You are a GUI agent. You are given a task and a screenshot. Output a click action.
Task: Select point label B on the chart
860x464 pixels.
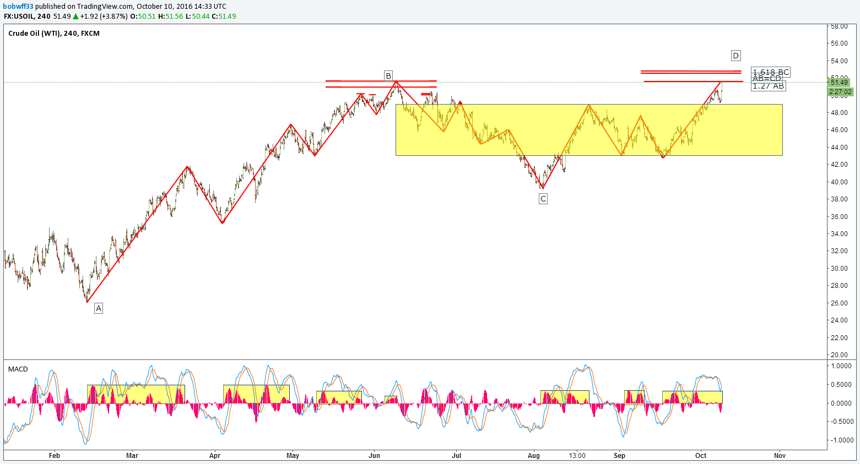click(x=388, y=75)
